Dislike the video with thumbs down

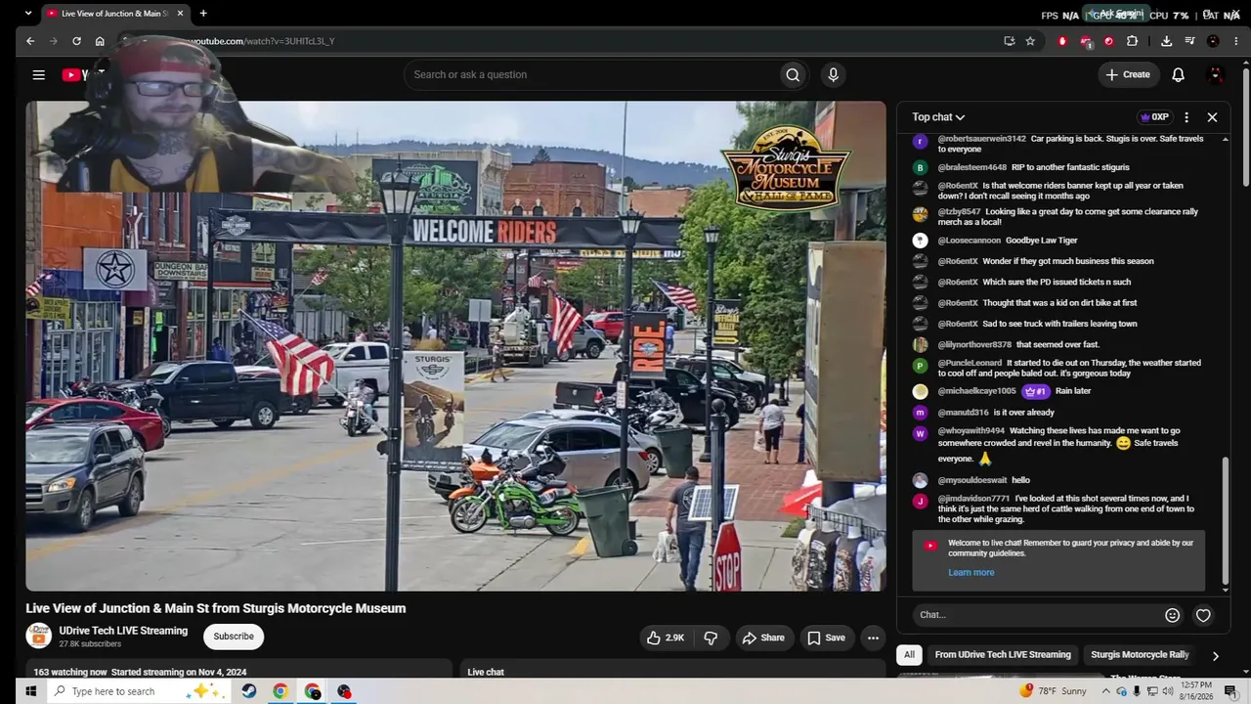point(711,638)
